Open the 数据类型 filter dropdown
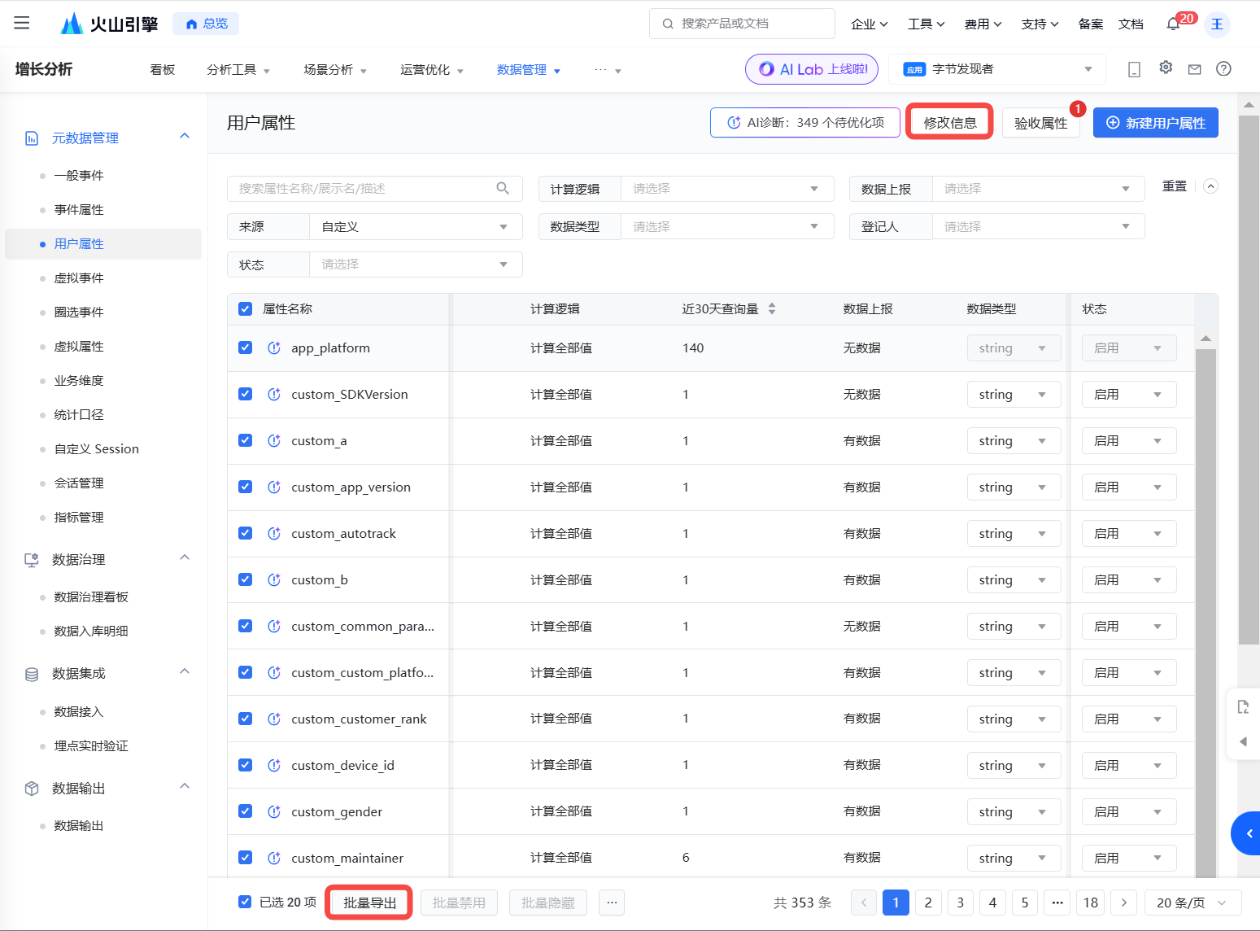 pos(727,227)
